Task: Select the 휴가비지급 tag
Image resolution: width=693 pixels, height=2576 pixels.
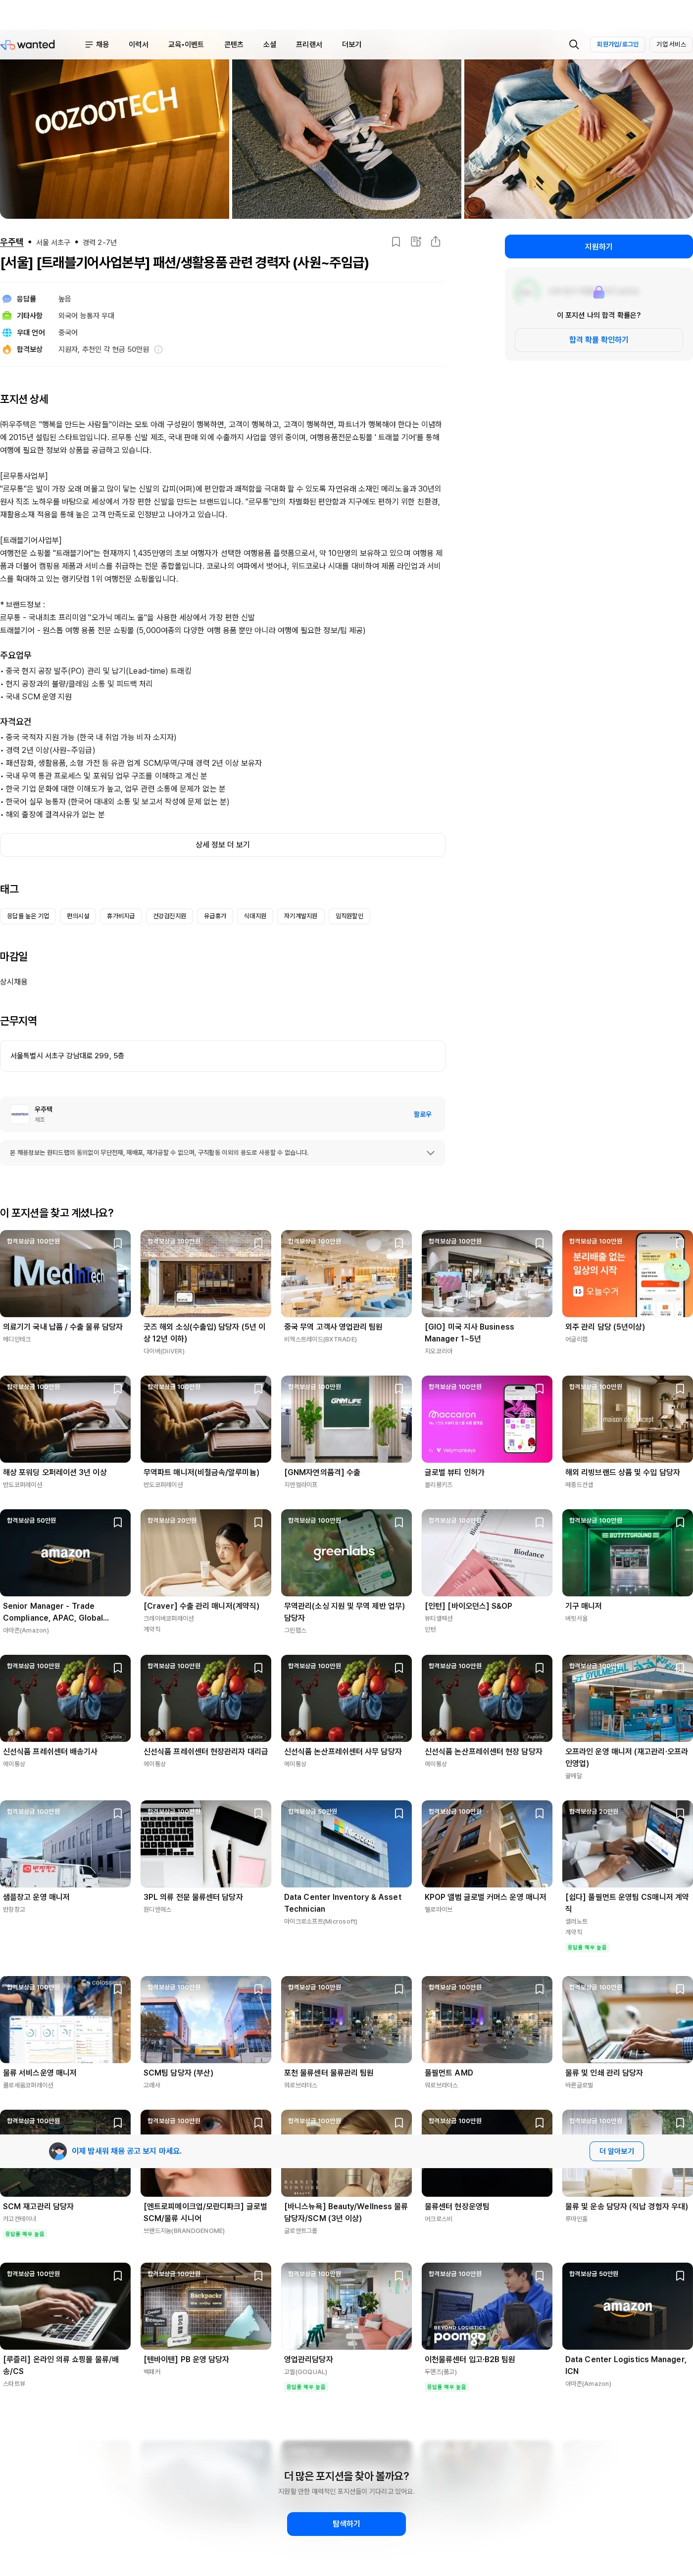Action: [x=121, y=916]
